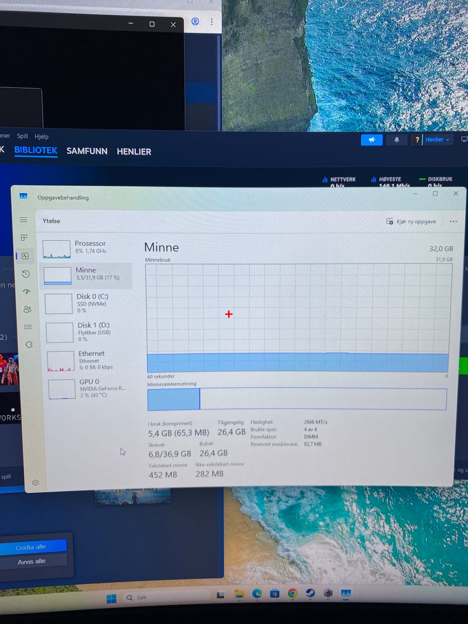Open the HENLIER profile tab in Steam
The width and height of the screenshot is (468, 624).
tap(134, 152)
